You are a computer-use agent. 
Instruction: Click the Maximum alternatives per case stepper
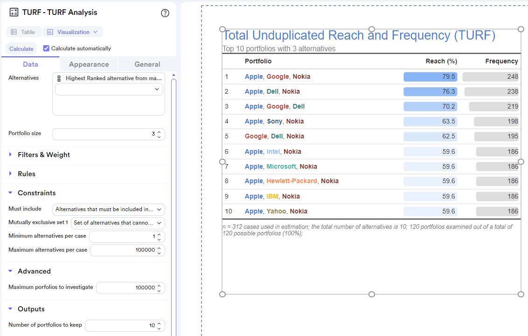click(x=159, y=250)
